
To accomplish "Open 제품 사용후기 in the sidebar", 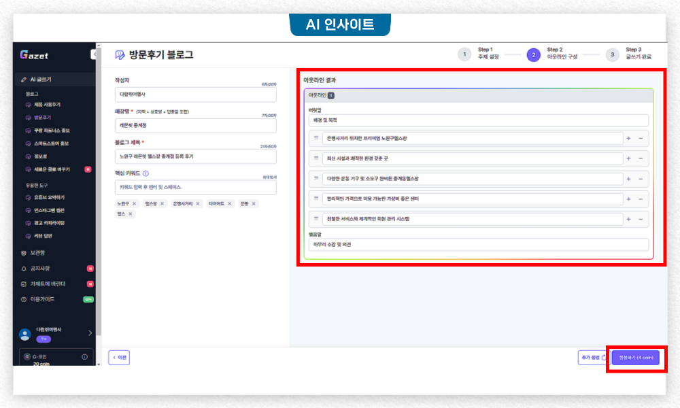I will (47, 105).
